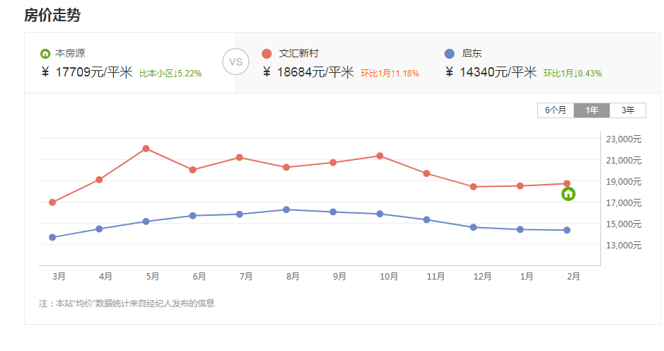Screen dimensions: 664x351
Task: Open the 启东 district link
Action: pos(471,53)
